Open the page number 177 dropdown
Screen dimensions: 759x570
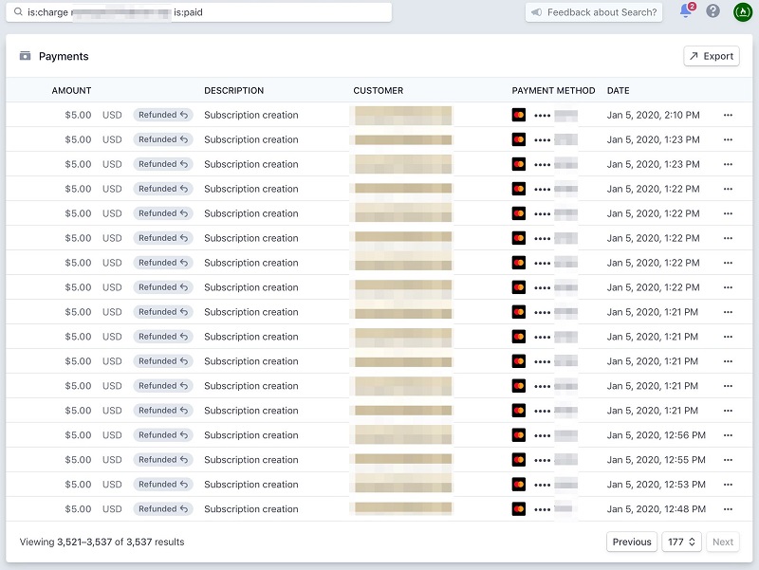point(681,542)
